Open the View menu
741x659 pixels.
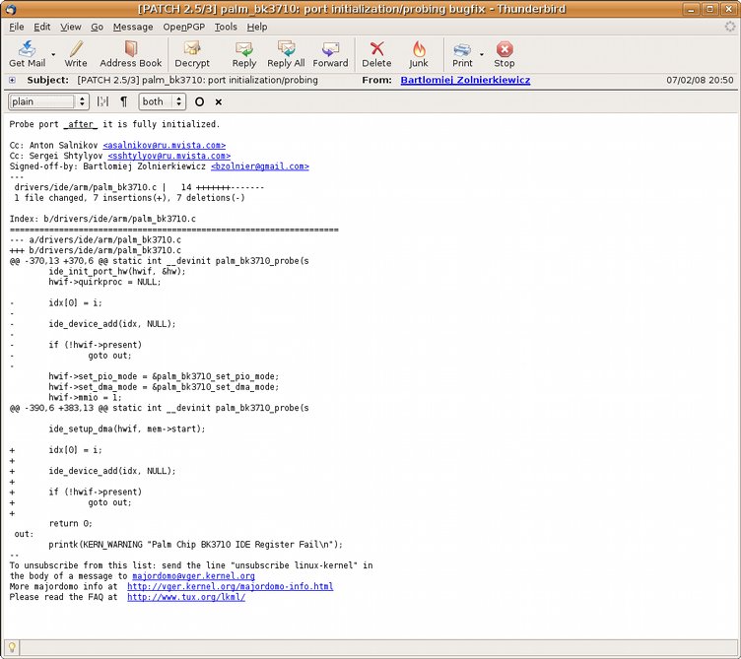[70, 27]
